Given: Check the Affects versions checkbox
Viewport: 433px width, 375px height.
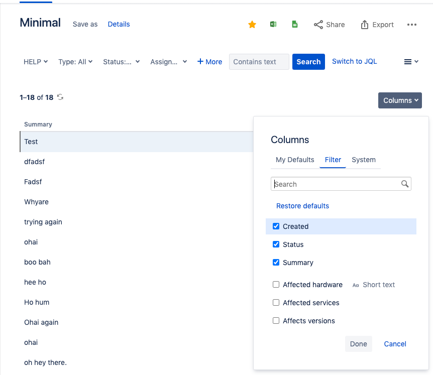Looking at the screenshot, I should 276,321.
